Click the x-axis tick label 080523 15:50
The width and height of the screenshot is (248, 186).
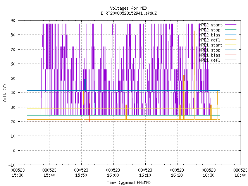pos(81,172)
